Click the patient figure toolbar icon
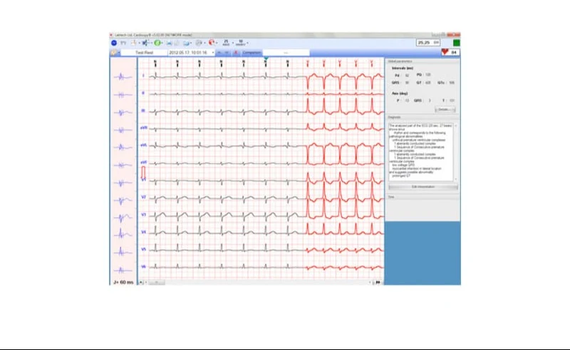Viewport: 570px width, 350px height. [x=133, y=43]
